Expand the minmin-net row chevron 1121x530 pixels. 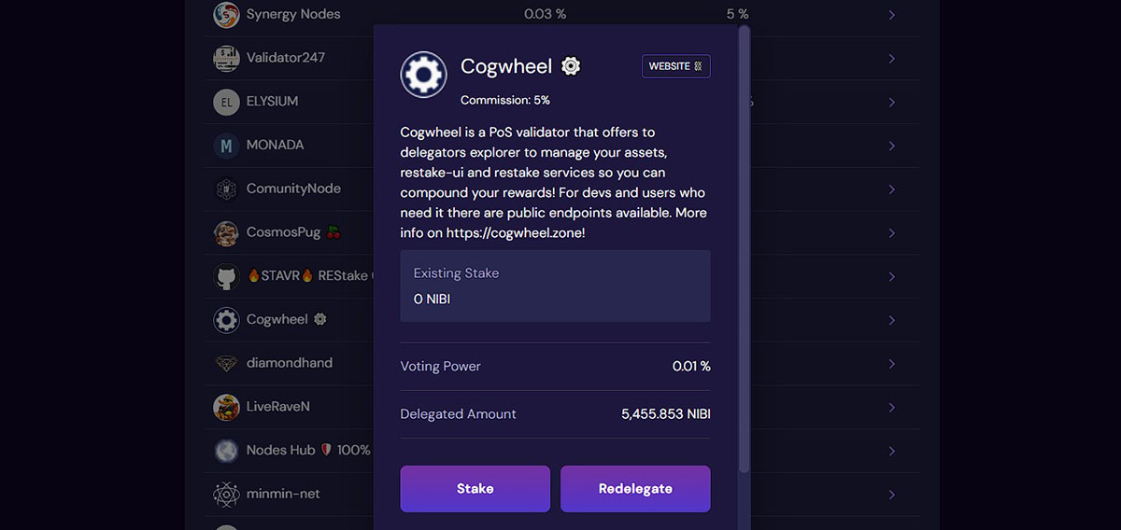pos(892,495)
